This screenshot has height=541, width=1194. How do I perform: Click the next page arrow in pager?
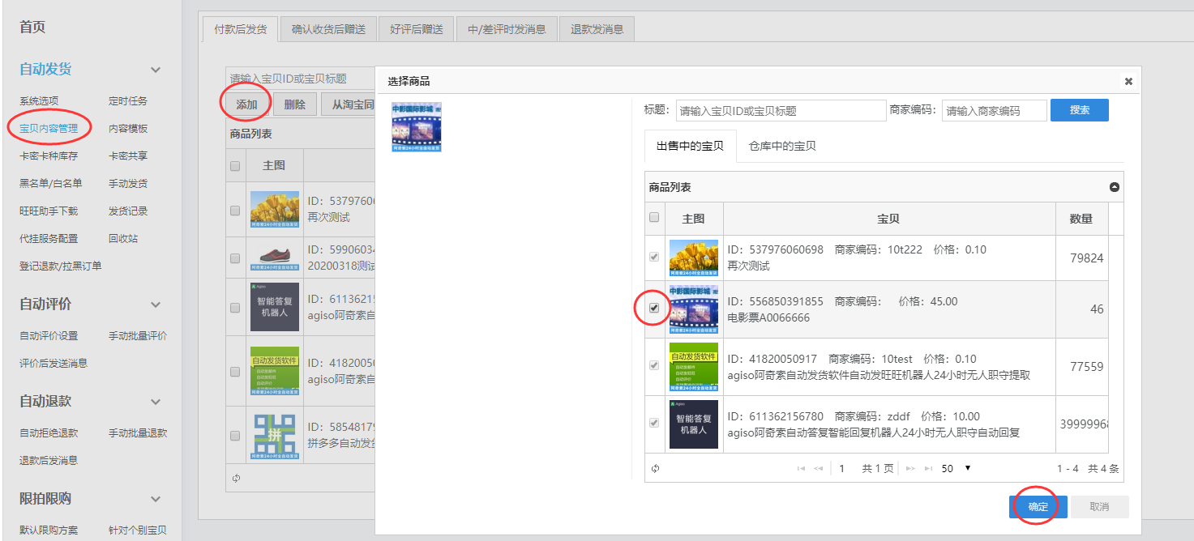(x=910, y=468)
